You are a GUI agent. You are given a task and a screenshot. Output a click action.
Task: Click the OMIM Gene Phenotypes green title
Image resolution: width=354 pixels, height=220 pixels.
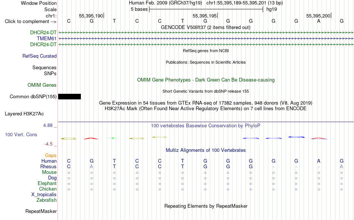tap(206, 80)
